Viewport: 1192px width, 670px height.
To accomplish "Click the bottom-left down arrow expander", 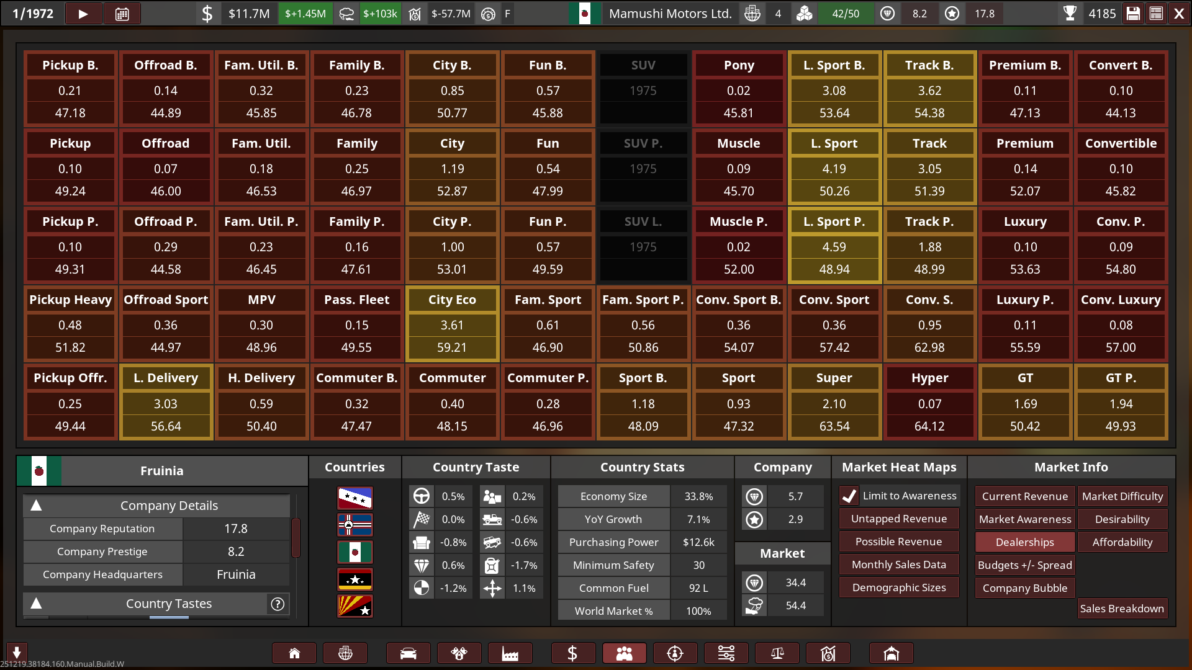I will tap(17, 652).
